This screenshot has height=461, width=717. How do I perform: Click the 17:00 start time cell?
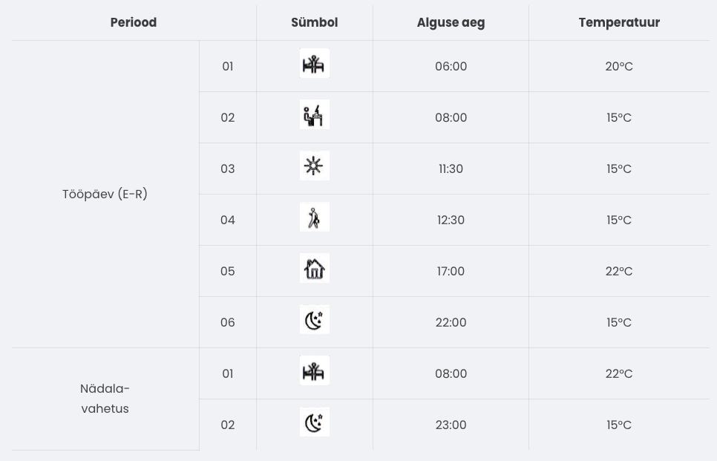tap(451, 272)
